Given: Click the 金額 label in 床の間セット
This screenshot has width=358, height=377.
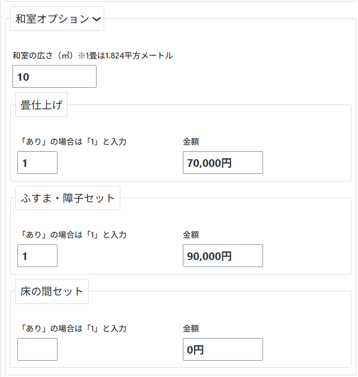Looking at the screenshot, I should [x=191, y=329].
